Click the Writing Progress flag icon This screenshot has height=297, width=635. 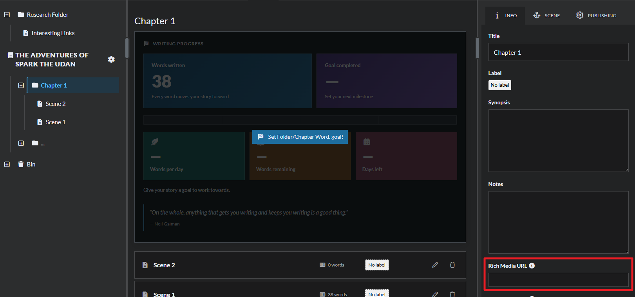pyautogui.click(x=146, y=44)
